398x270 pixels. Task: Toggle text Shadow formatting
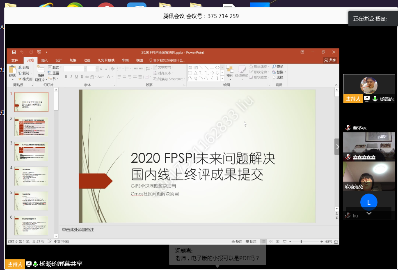pyautogui.click(x=82, y=76)
